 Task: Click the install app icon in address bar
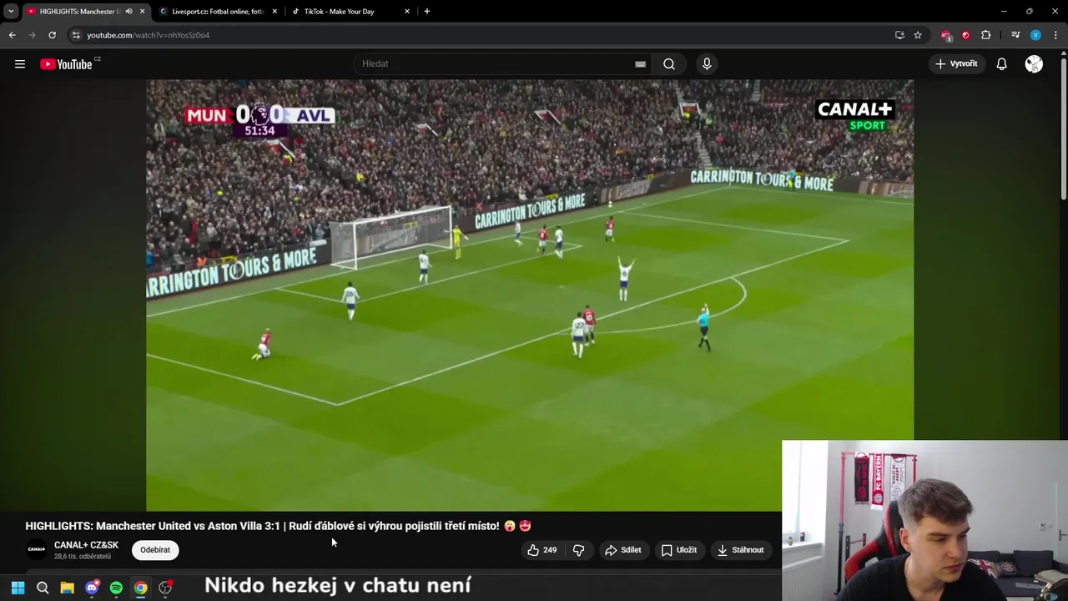pos(899,35)
